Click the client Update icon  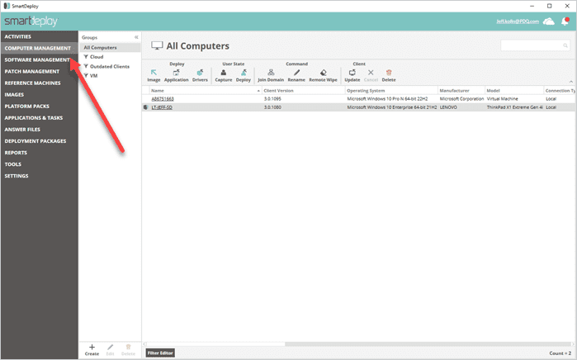tap(352, 73)
